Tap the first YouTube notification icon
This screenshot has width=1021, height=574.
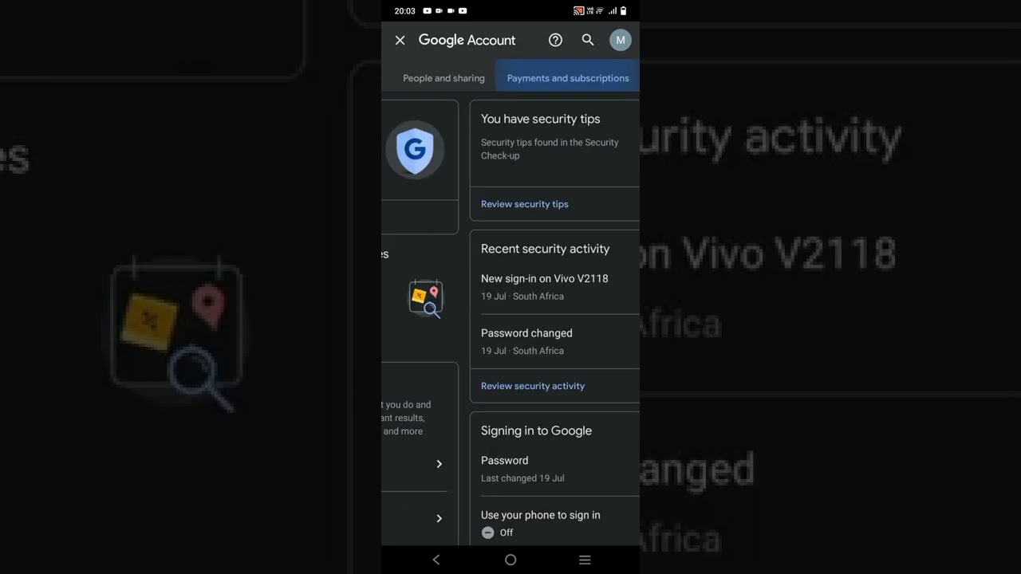[427, 11]
